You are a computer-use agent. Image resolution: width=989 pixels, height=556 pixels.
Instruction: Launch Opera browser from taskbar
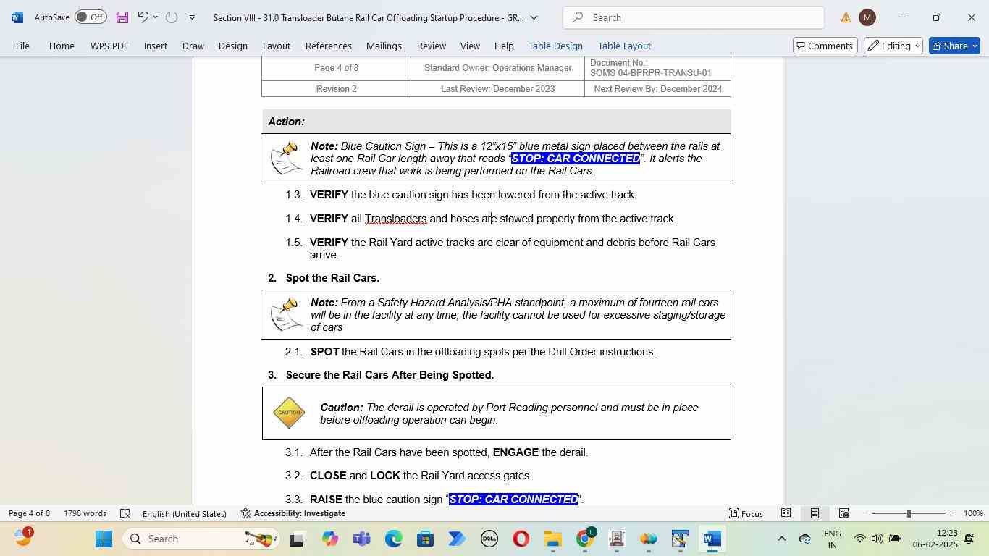pos(521,539)
